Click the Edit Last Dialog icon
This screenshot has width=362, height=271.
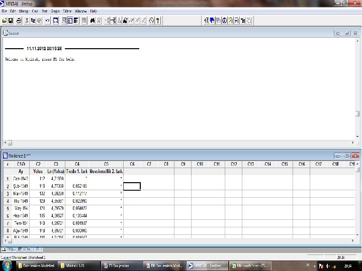(56, 21)
